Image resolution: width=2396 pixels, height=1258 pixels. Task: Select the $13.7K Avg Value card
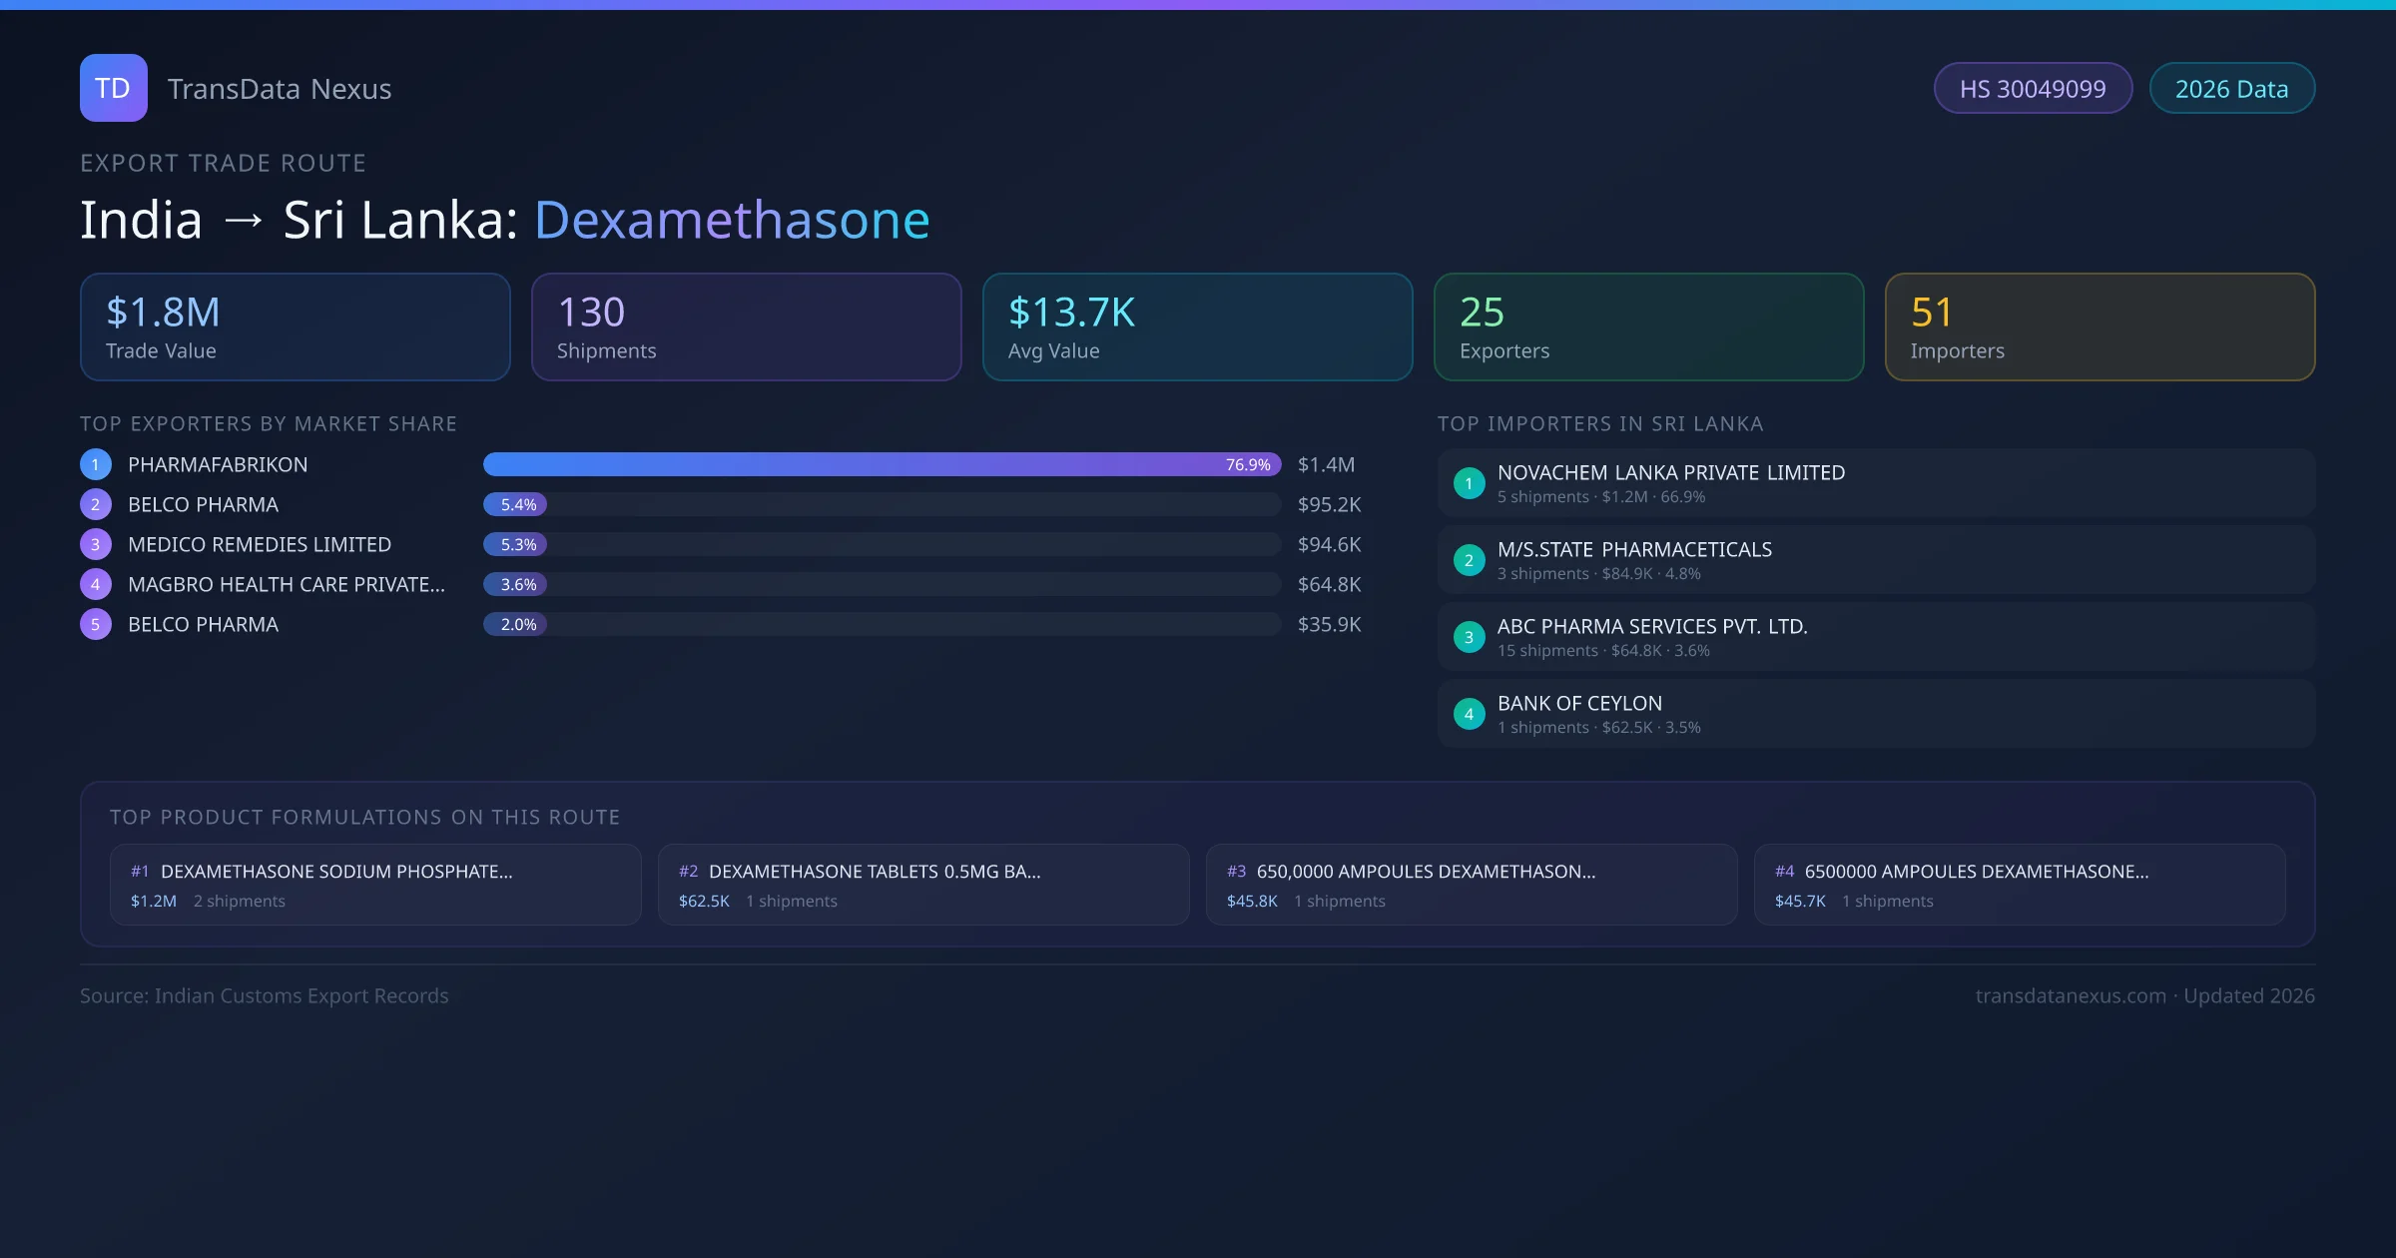1197,326
